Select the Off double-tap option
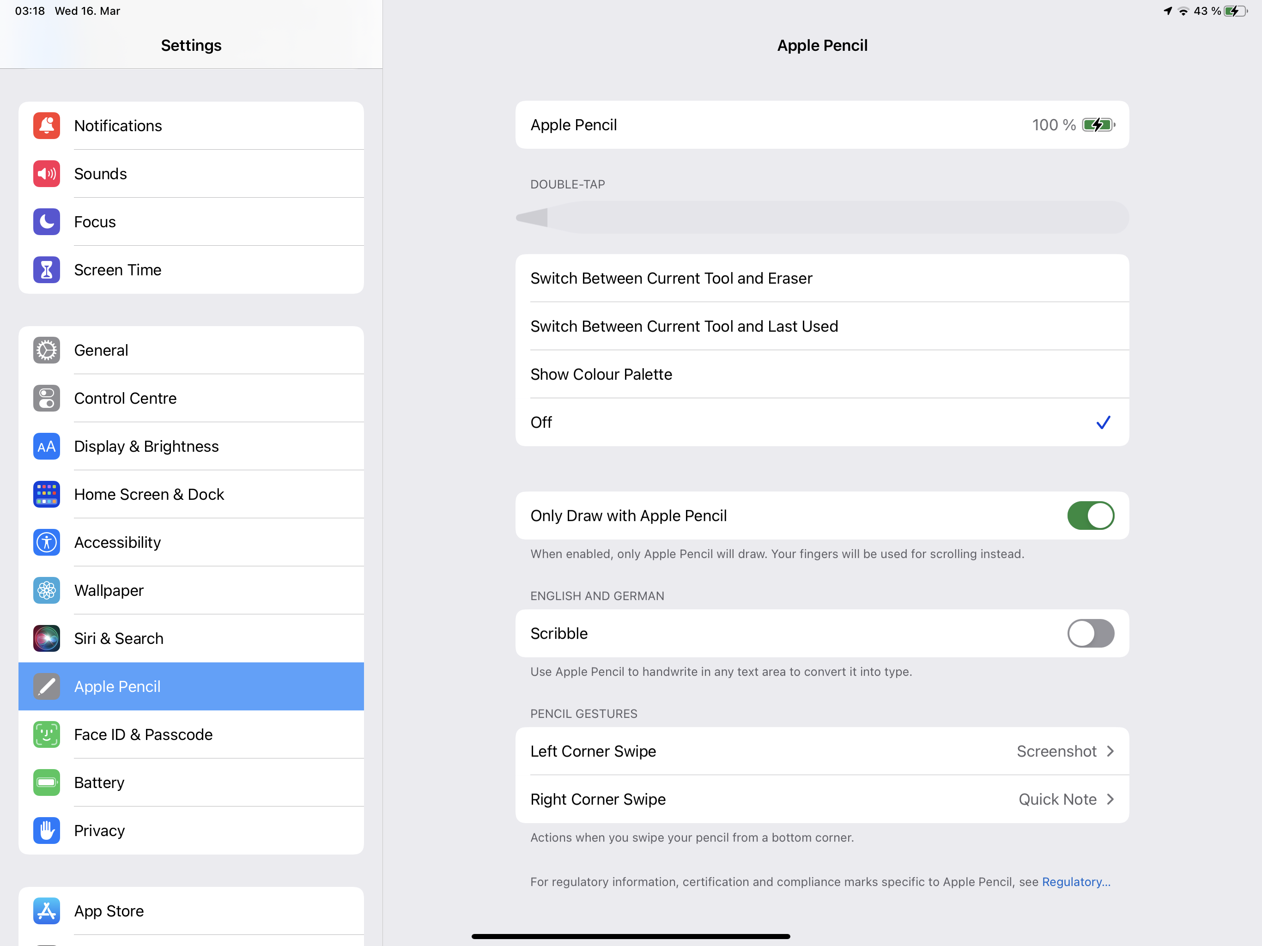 click(x=822, y=422)
